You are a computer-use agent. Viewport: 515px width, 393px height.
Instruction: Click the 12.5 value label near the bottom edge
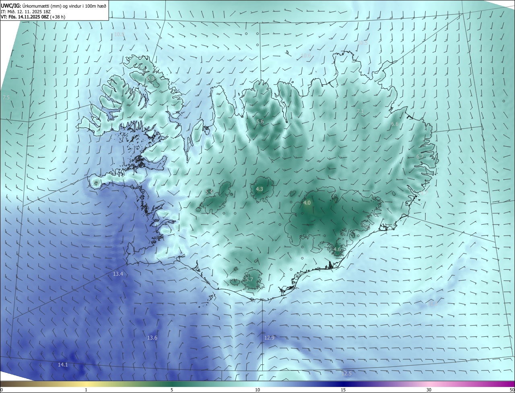pos(346,374)
